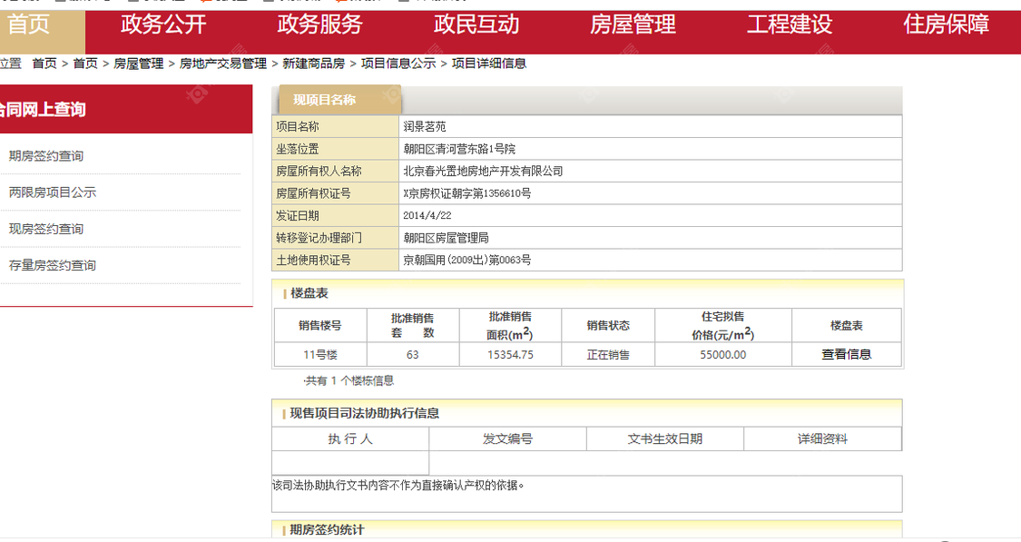Screen dimensions: 1021x542
Task: Click project name value 润景茗苑
Action: pos(425,127)
